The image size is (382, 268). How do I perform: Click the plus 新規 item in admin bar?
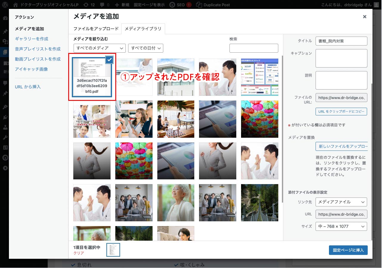[x=122, y=5]
